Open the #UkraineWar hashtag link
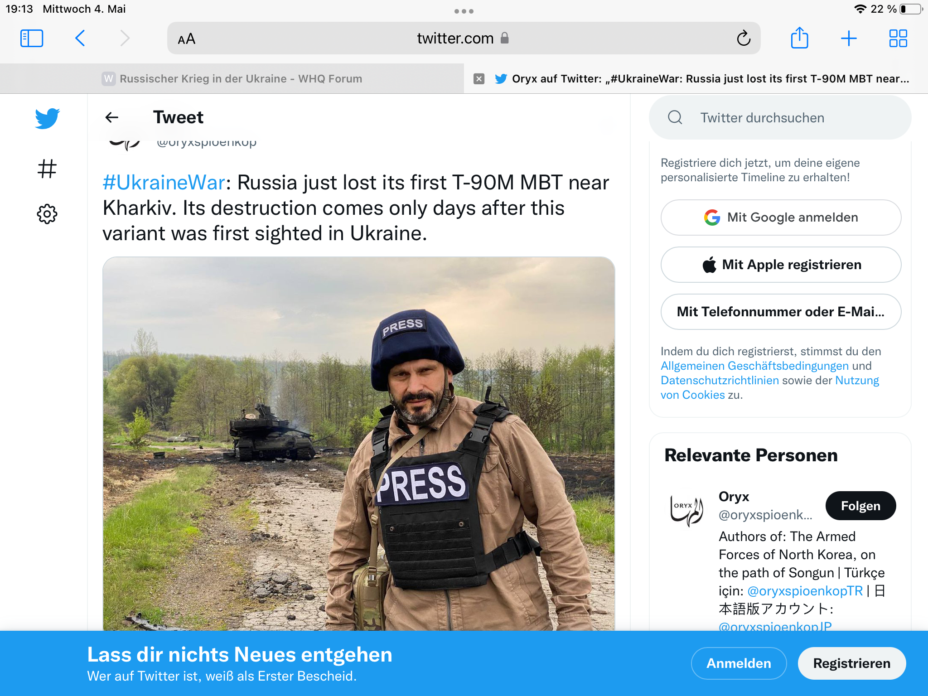 click(164, 183)
